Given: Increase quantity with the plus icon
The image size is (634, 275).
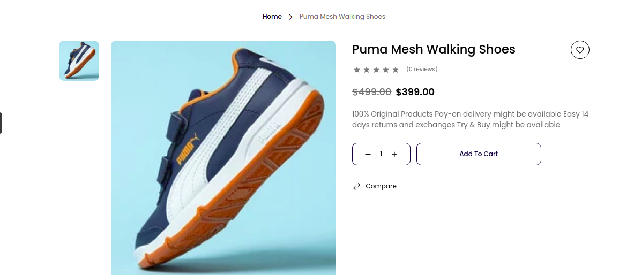Looking at the screenshot, I should point(394,154).
